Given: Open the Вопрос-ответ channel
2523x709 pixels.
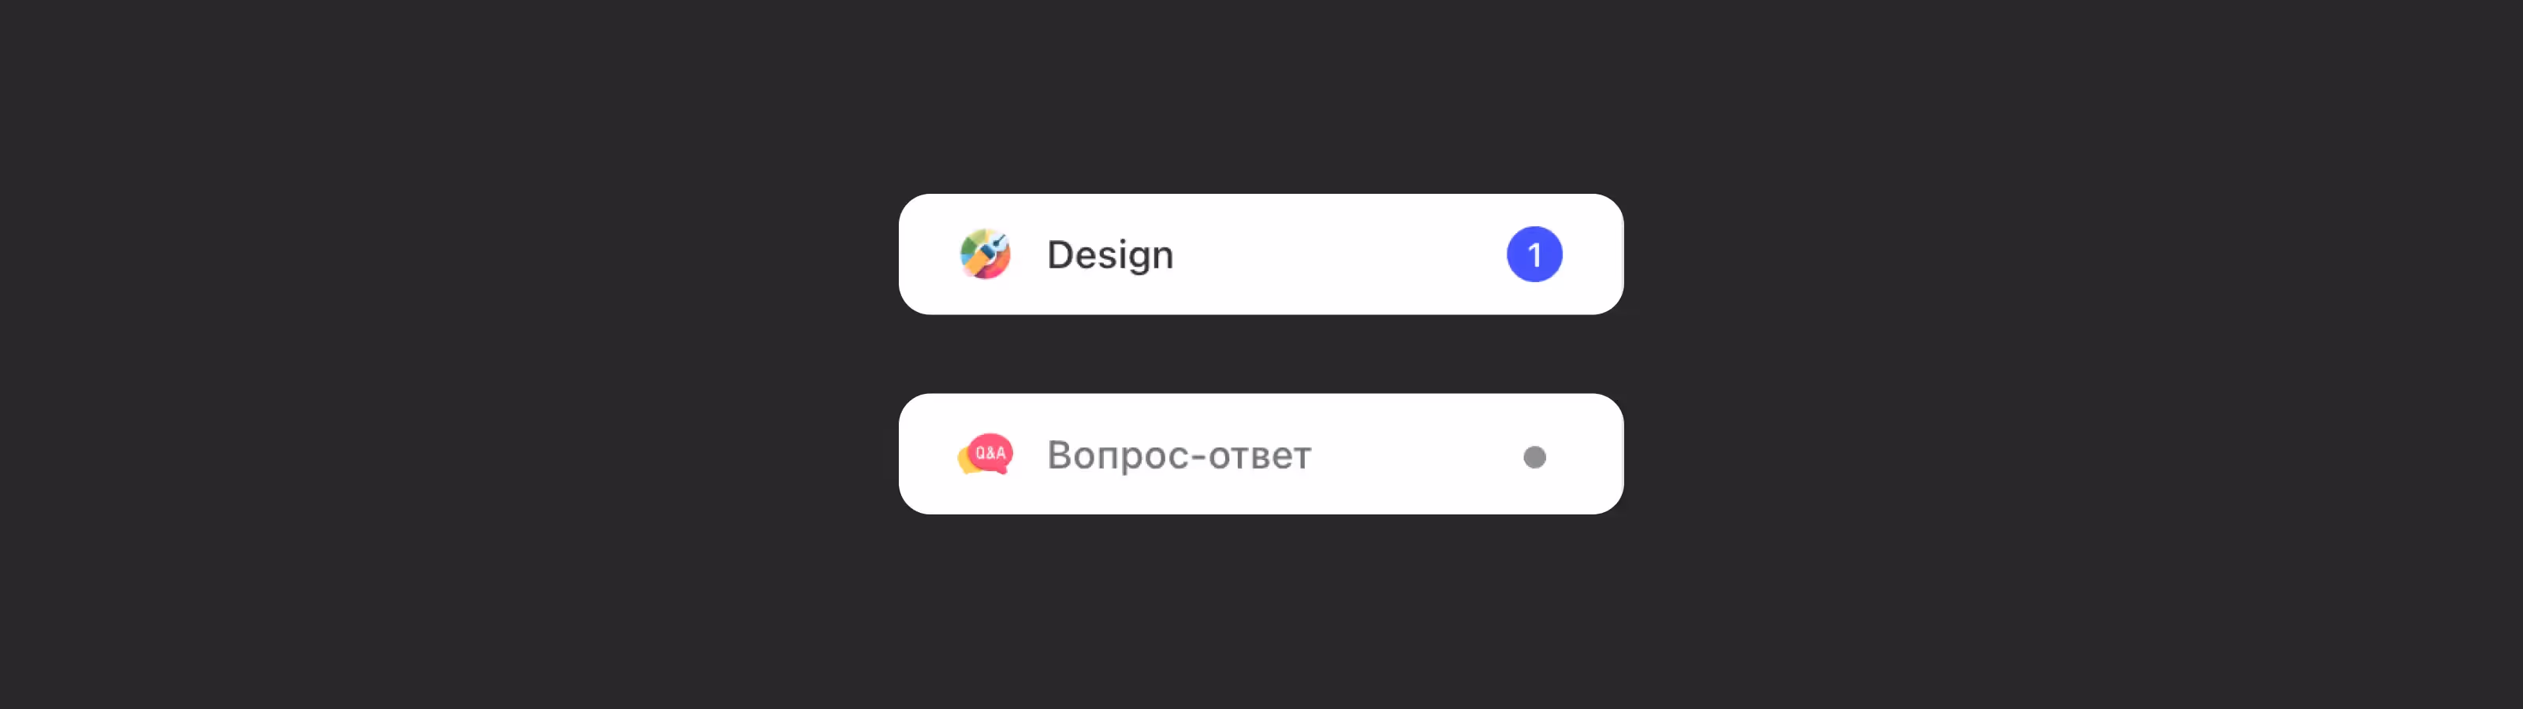Looking at the screenshot, I should pyautogui.click(x=1261, y=455).
